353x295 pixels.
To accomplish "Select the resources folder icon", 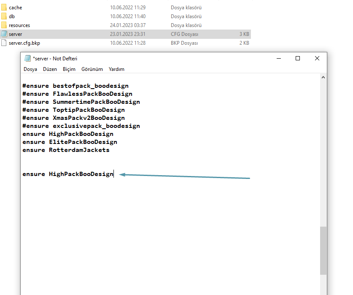I will [4, 25].
